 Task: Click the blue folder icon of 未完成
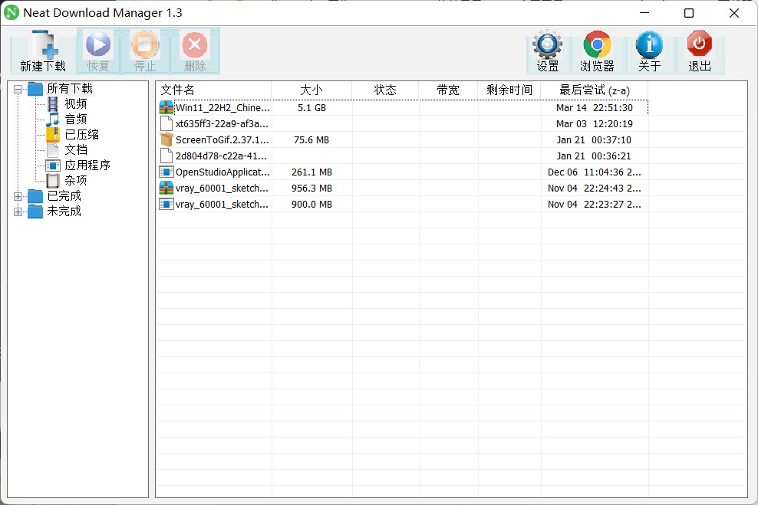click(35, 212)
